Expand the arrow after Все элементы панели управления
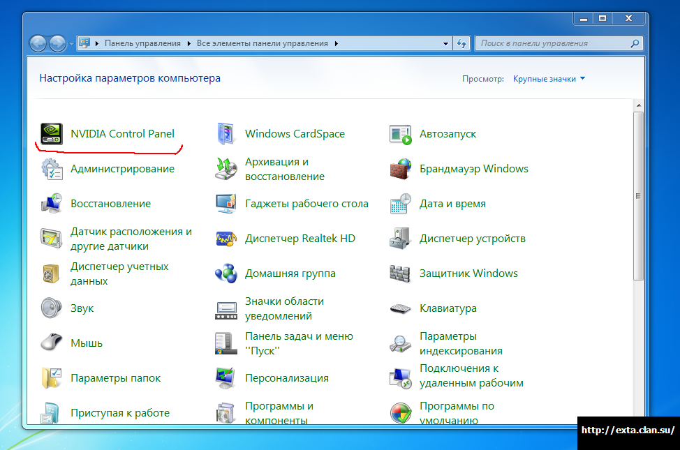 tap(336, 43)
